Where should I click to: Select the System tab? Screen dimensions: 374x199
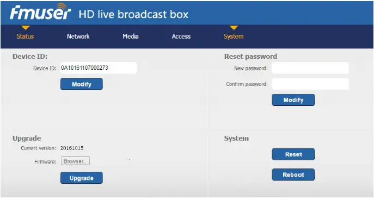(x=234, y=37)
